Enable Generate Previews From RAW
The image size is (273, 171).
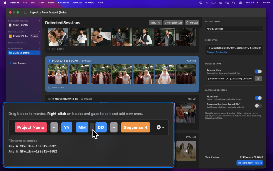coord(258,106)
